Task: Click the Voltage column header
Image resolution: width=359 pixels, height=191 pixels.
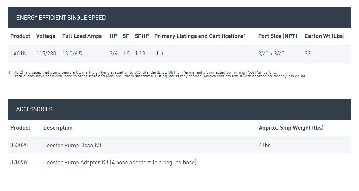Action: (46, 36)
